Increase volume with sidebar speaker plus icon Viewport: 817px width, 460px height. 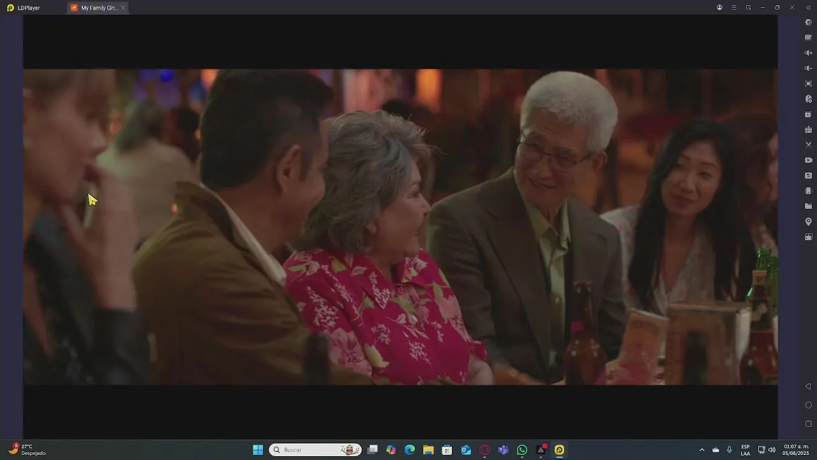tap(808, 53)
